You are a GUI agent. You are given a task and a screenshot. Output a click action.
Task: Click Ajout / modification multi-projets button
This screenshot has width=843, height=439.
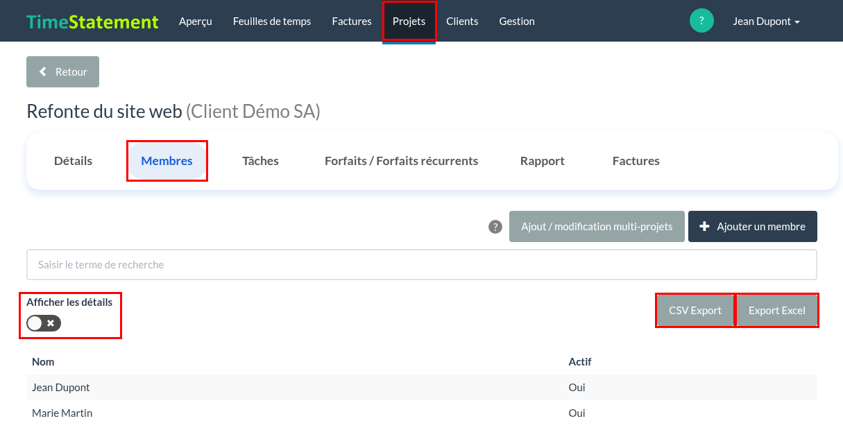(x=597, y=227)
